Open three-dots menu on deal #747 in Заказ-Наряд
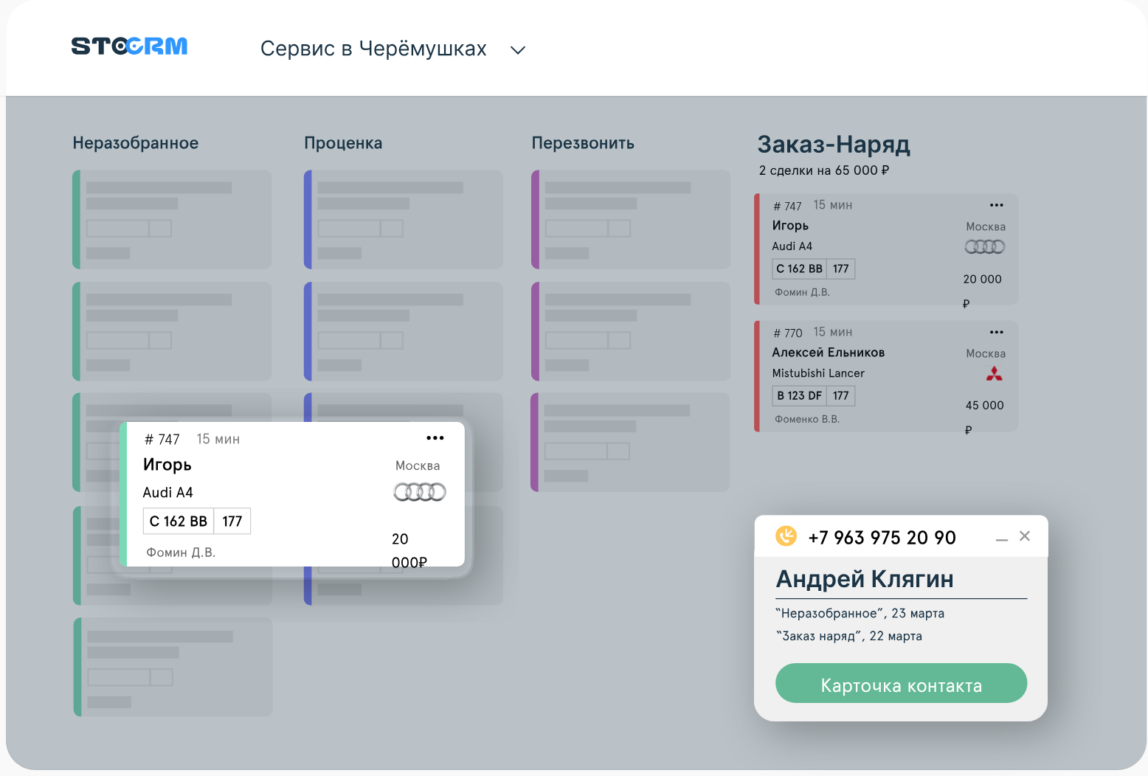The height and width of the screenshot is (776, 1148). 996,205
